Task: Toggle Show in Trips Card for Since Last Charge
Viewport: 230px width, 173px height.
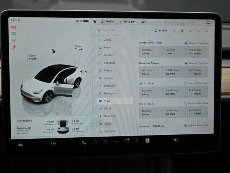Action: (x=186, y=63)
